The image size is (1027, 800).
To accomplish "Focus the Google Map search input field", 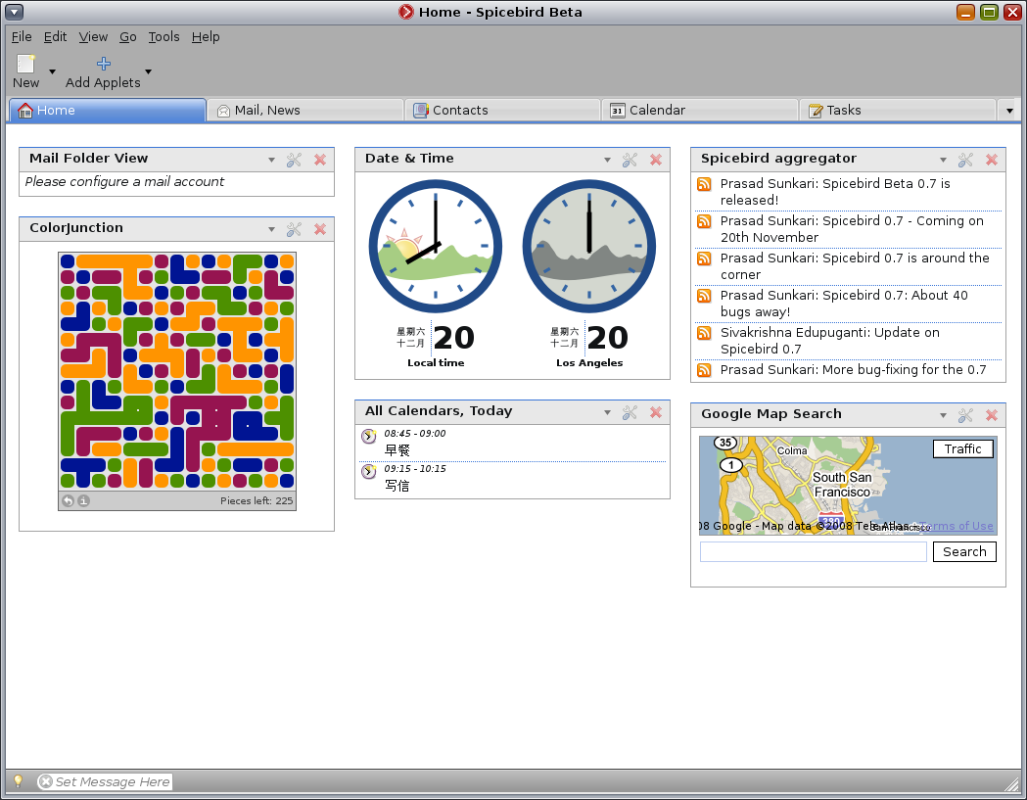I will [x=813, y=551].
